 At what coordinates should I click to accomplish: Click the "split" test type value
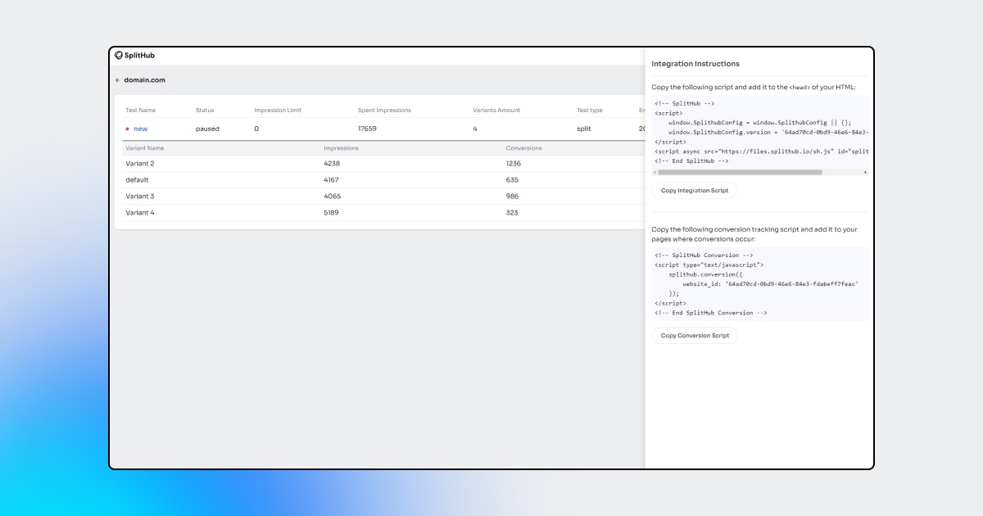click(x=583, y=129)
